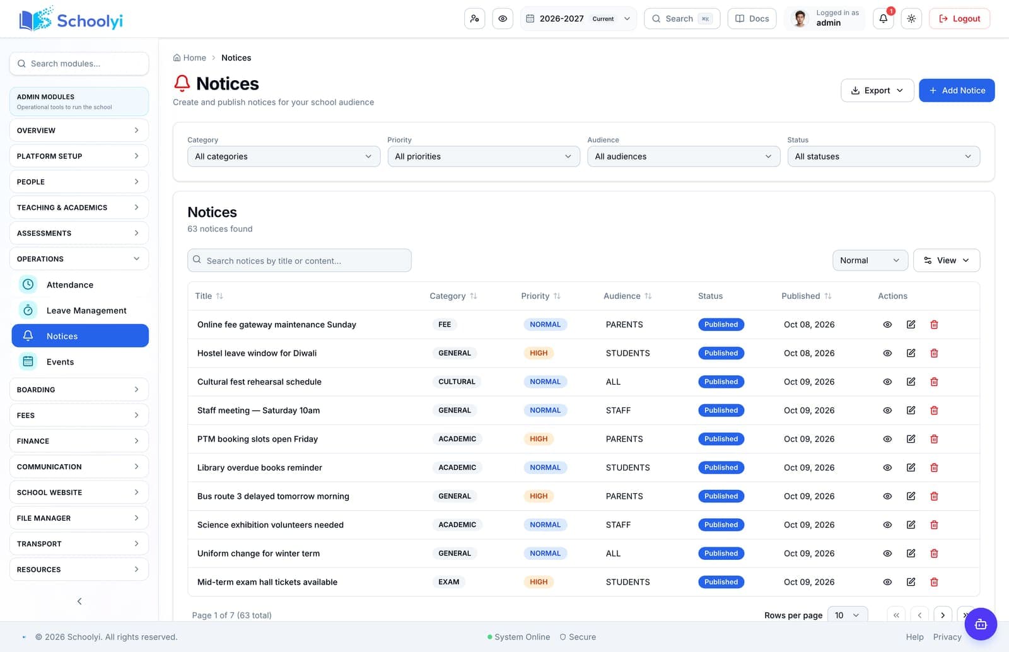1009x652 pixels.
Task: Click the Logout button
Action: 960,19
